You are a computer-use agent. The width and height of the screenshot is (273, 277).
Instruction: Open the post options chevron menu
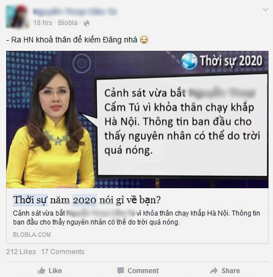[266, 9]
